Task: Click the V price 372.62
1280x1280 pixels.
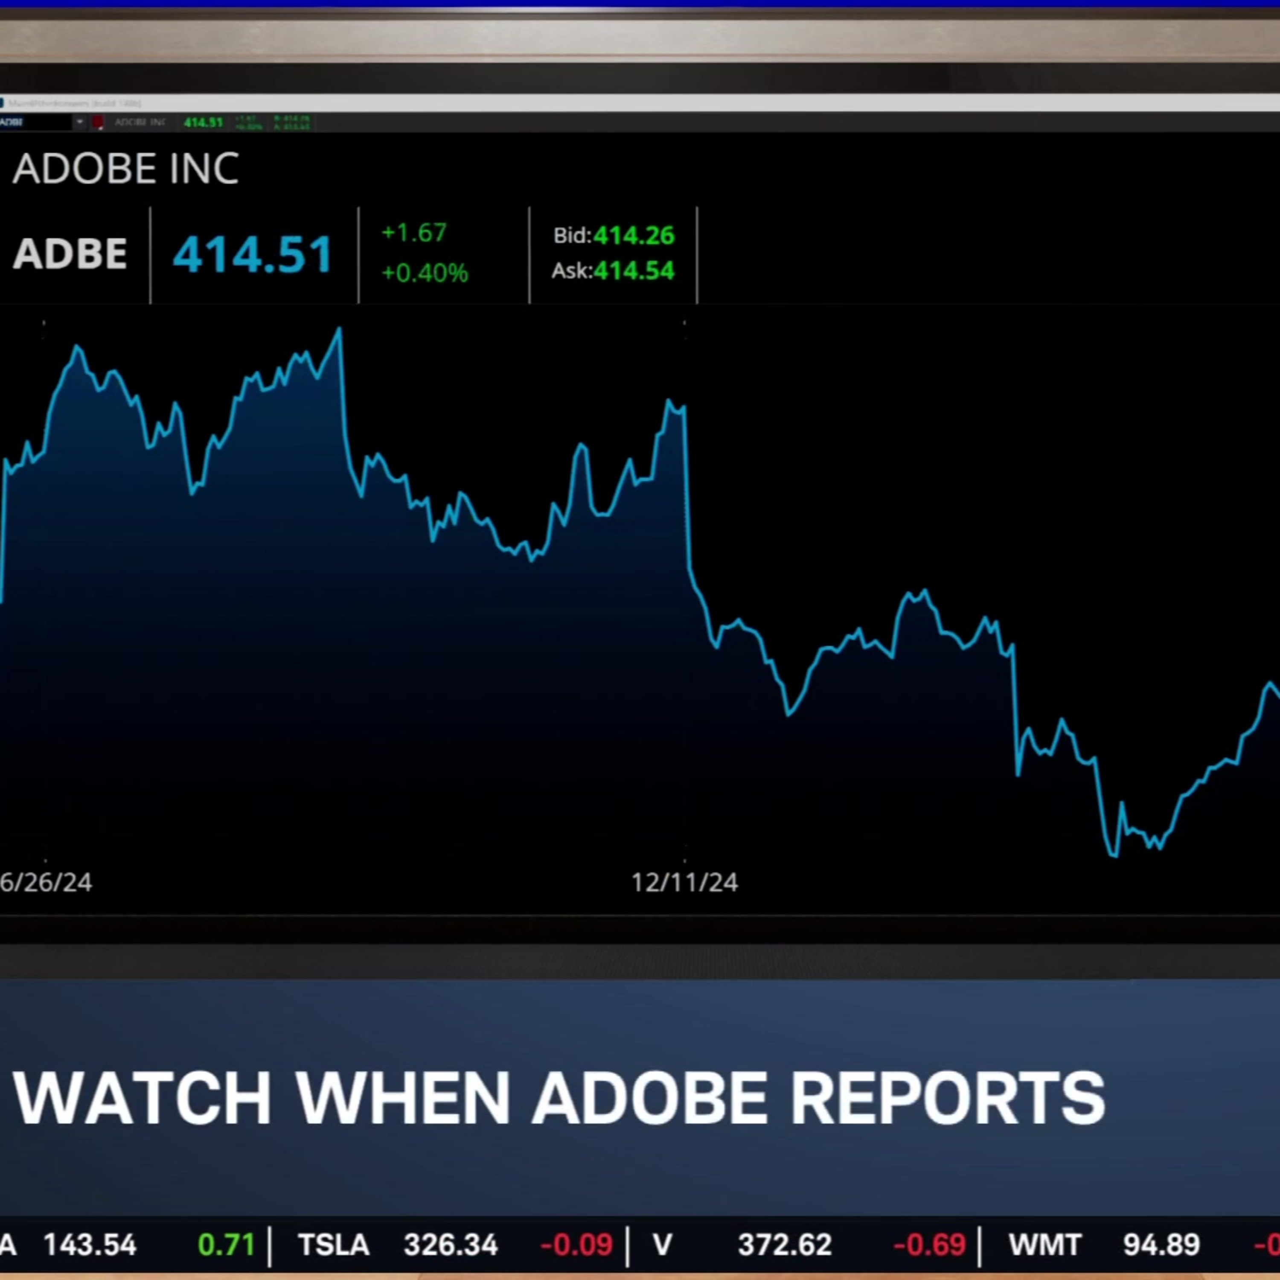Action: pyautogui.click(x=785, y=1245)
